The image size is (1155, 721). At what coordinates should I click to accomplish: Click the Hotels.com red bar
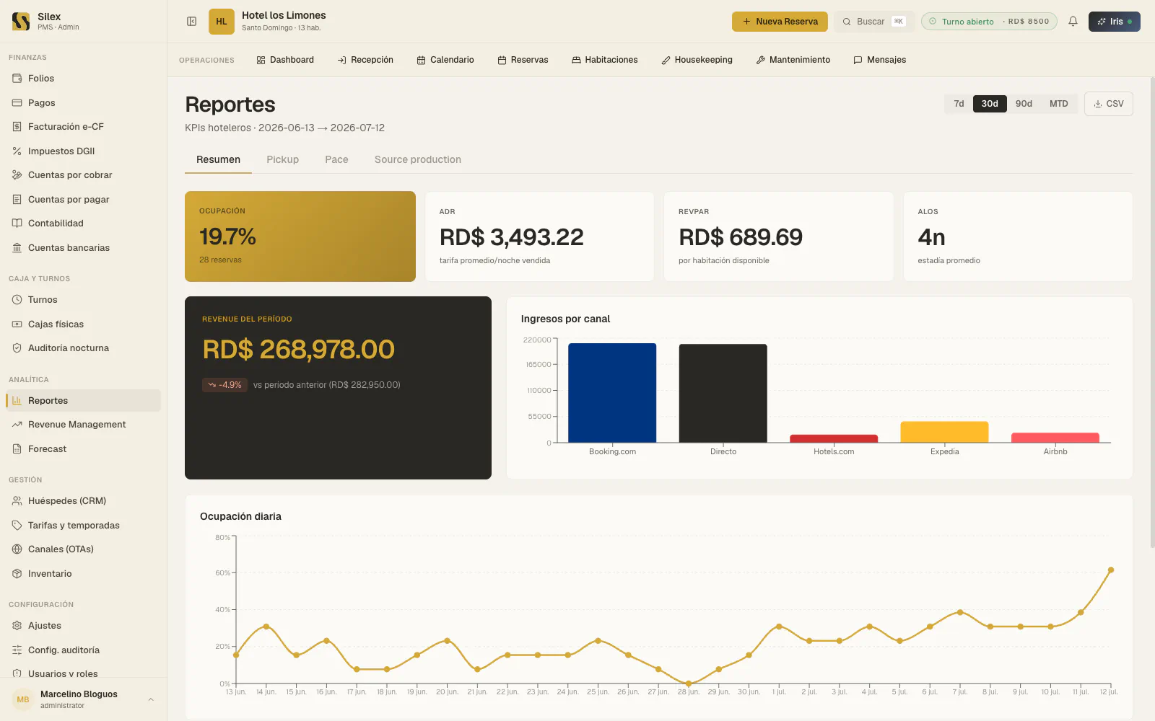(834, 438)
